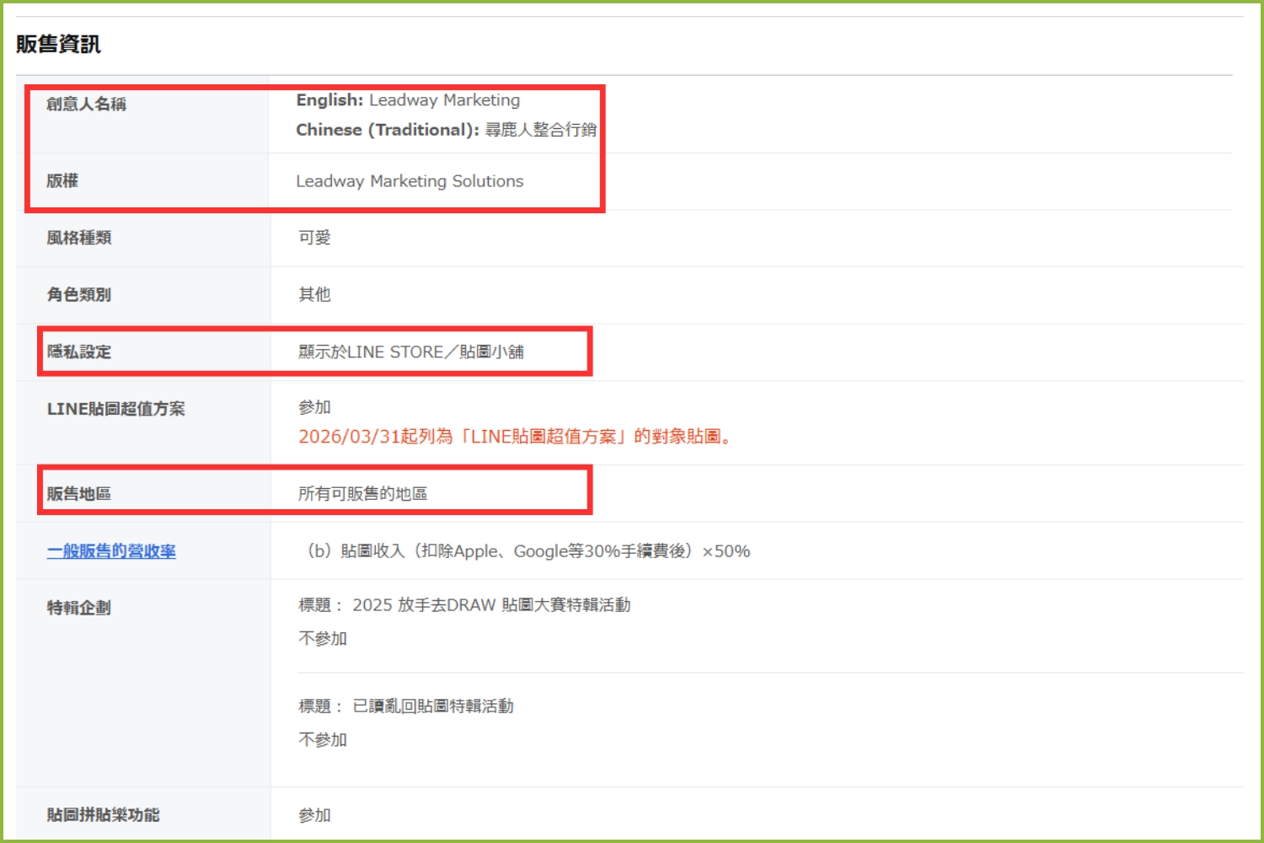This screenshot has width=1264, height=843.
Task: Click the 販售地區 row label
Action: (x=79, y=493)
